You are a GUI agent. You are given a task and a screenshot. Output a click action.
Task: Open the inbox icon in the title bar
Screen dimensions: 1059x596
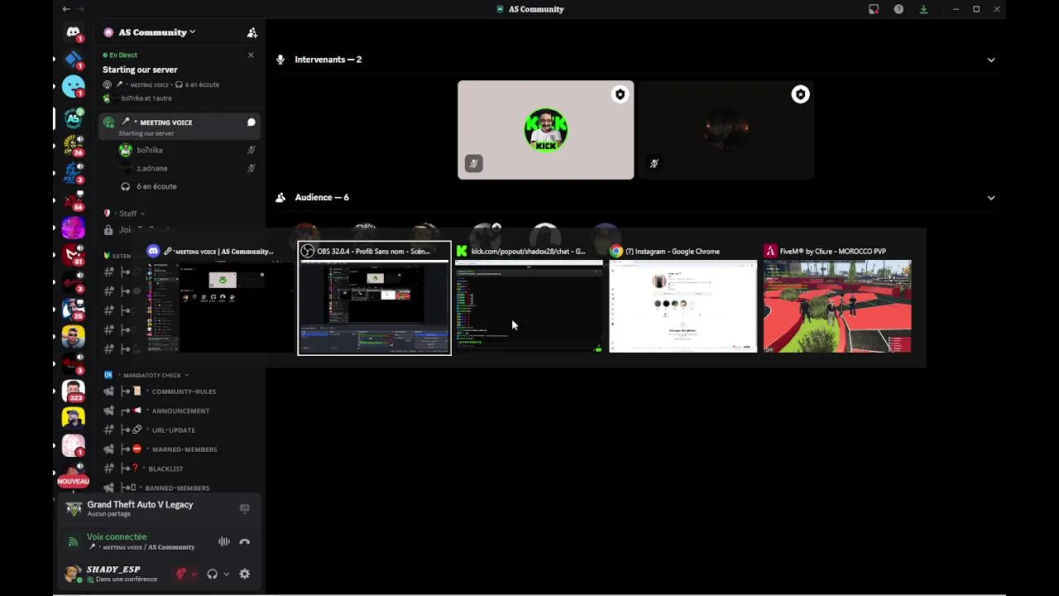pyautogui.click(x=874, y=9)
